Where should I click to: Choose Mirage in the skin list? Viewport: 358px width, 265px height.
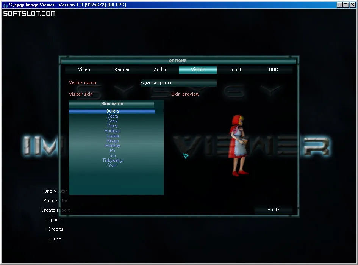click(113, 141)
